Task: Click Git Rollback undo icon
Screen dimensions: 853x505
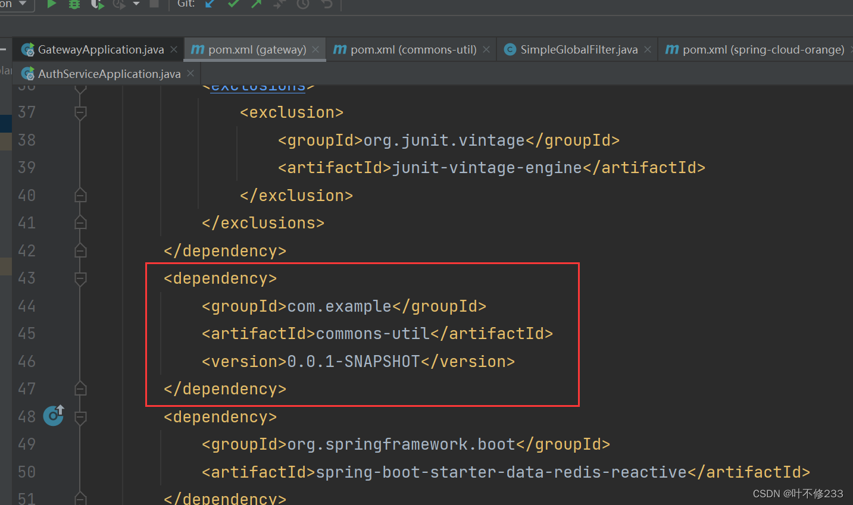Action: click(x=326, y=4)
